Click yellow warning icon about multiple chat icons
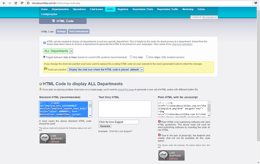The image size is (260, 164). 40,89
